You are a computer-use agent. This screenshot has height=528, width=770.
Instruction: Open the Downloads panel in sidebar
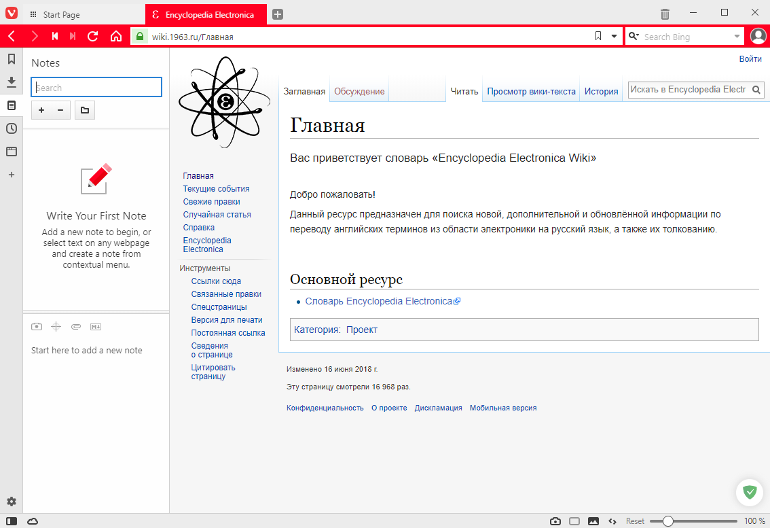(12, 82)
